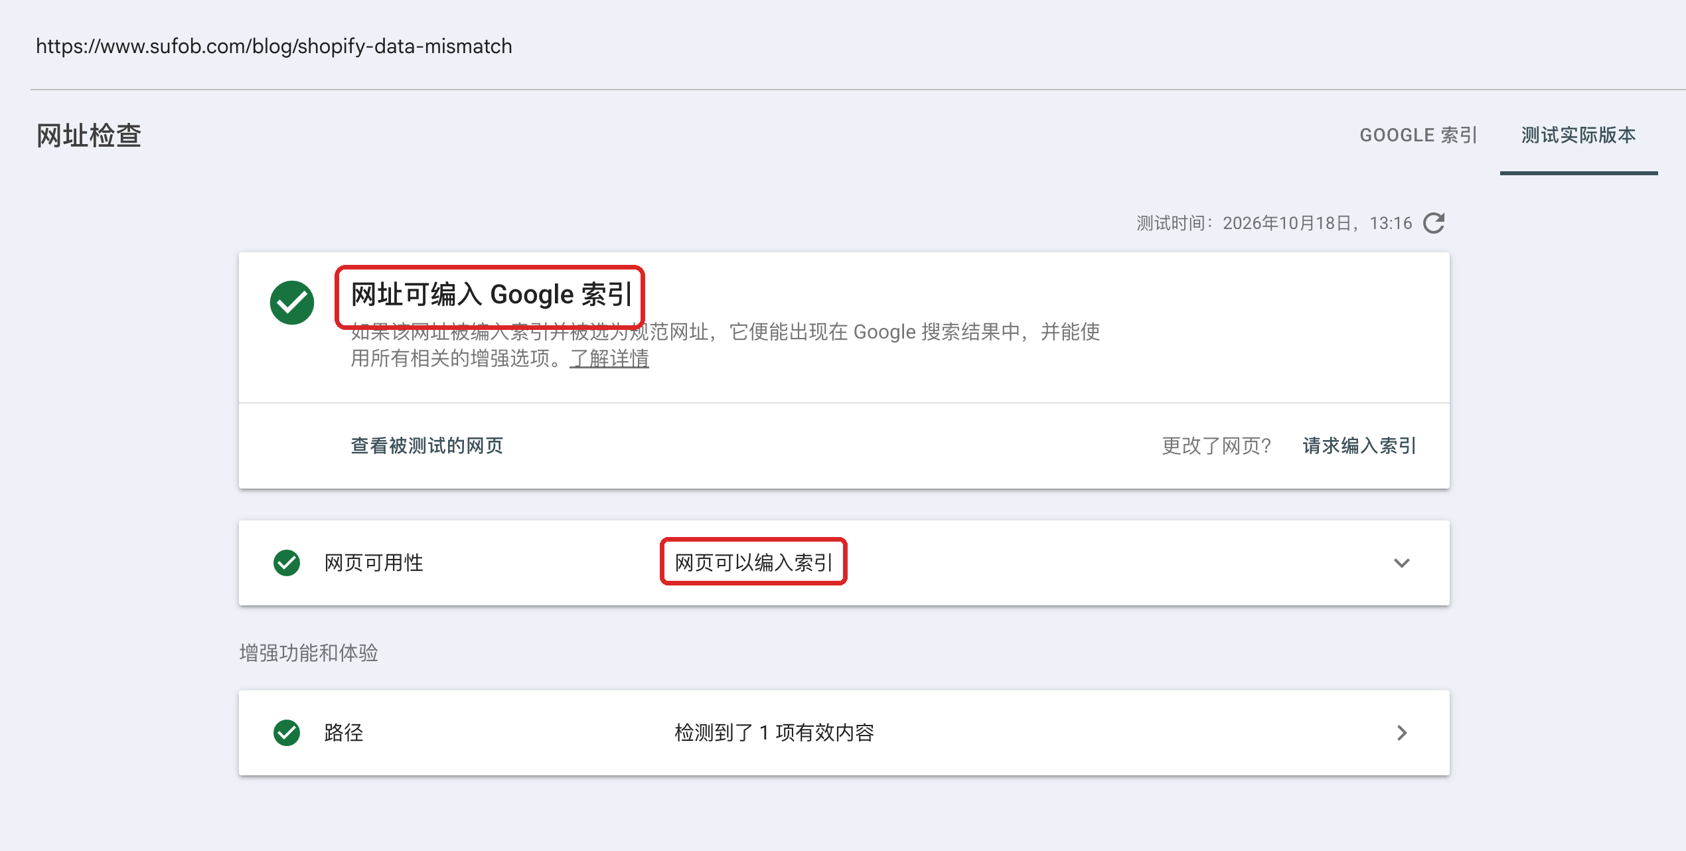Screen dimensions: 1686x851
Task: Click the 增强功能和体验 section heading
Action: [x=309, y=653]
